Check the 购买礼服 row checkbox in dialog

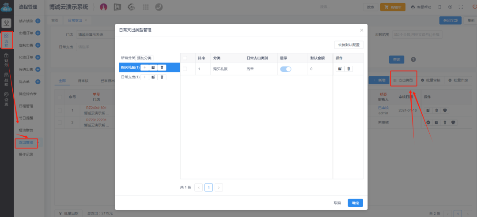tap(185, 69)
